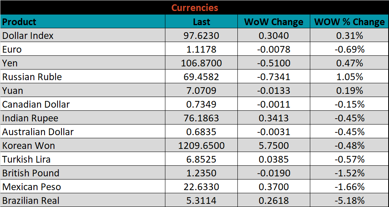The image size is (389, 207).
Task: Select Yuan last value 7.0709
Action: (x=201, y=91)
